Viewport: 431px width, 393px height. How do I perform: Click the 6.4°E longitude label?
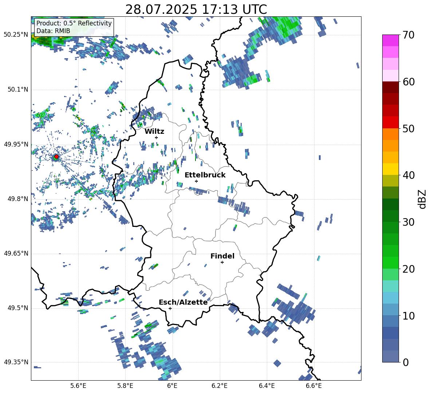266,386
